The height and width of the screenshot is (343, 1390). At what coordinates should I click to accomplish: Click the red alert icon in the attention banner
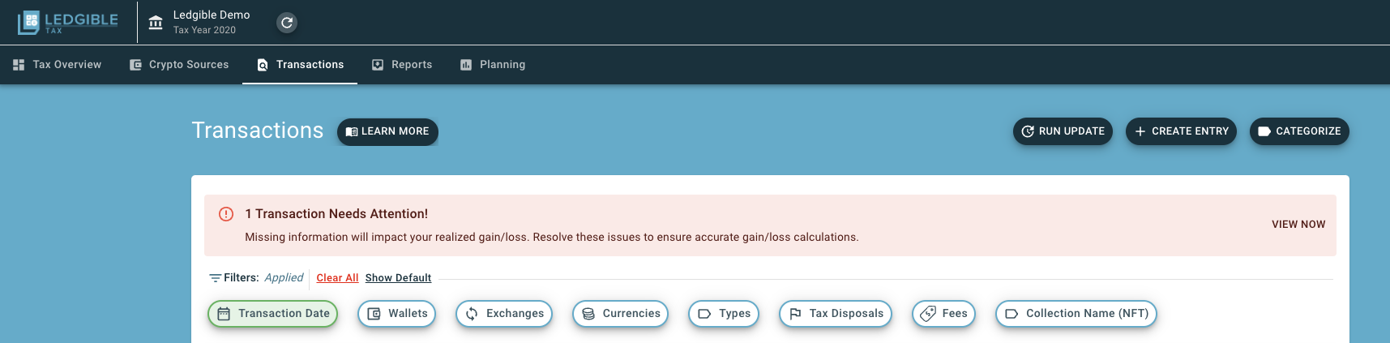(x=226, y=214)
